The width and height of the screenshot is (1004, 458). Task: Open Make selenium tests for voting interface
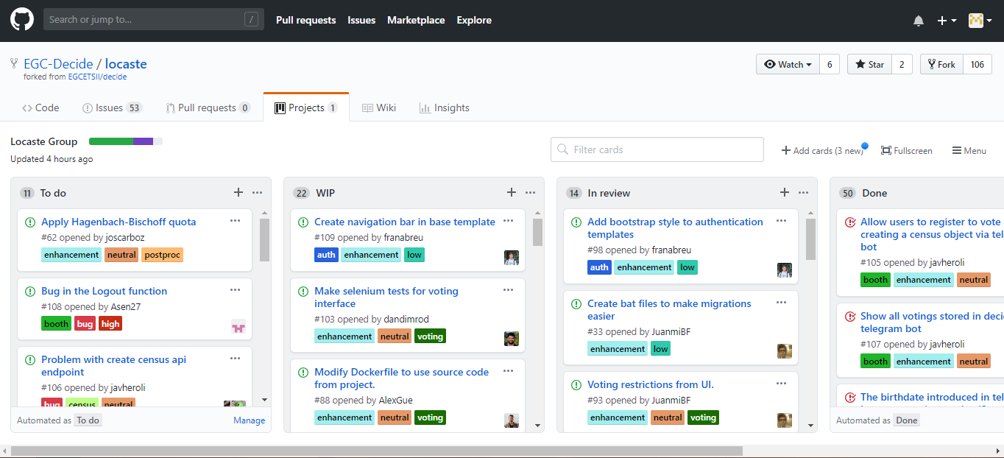[386, 297]
